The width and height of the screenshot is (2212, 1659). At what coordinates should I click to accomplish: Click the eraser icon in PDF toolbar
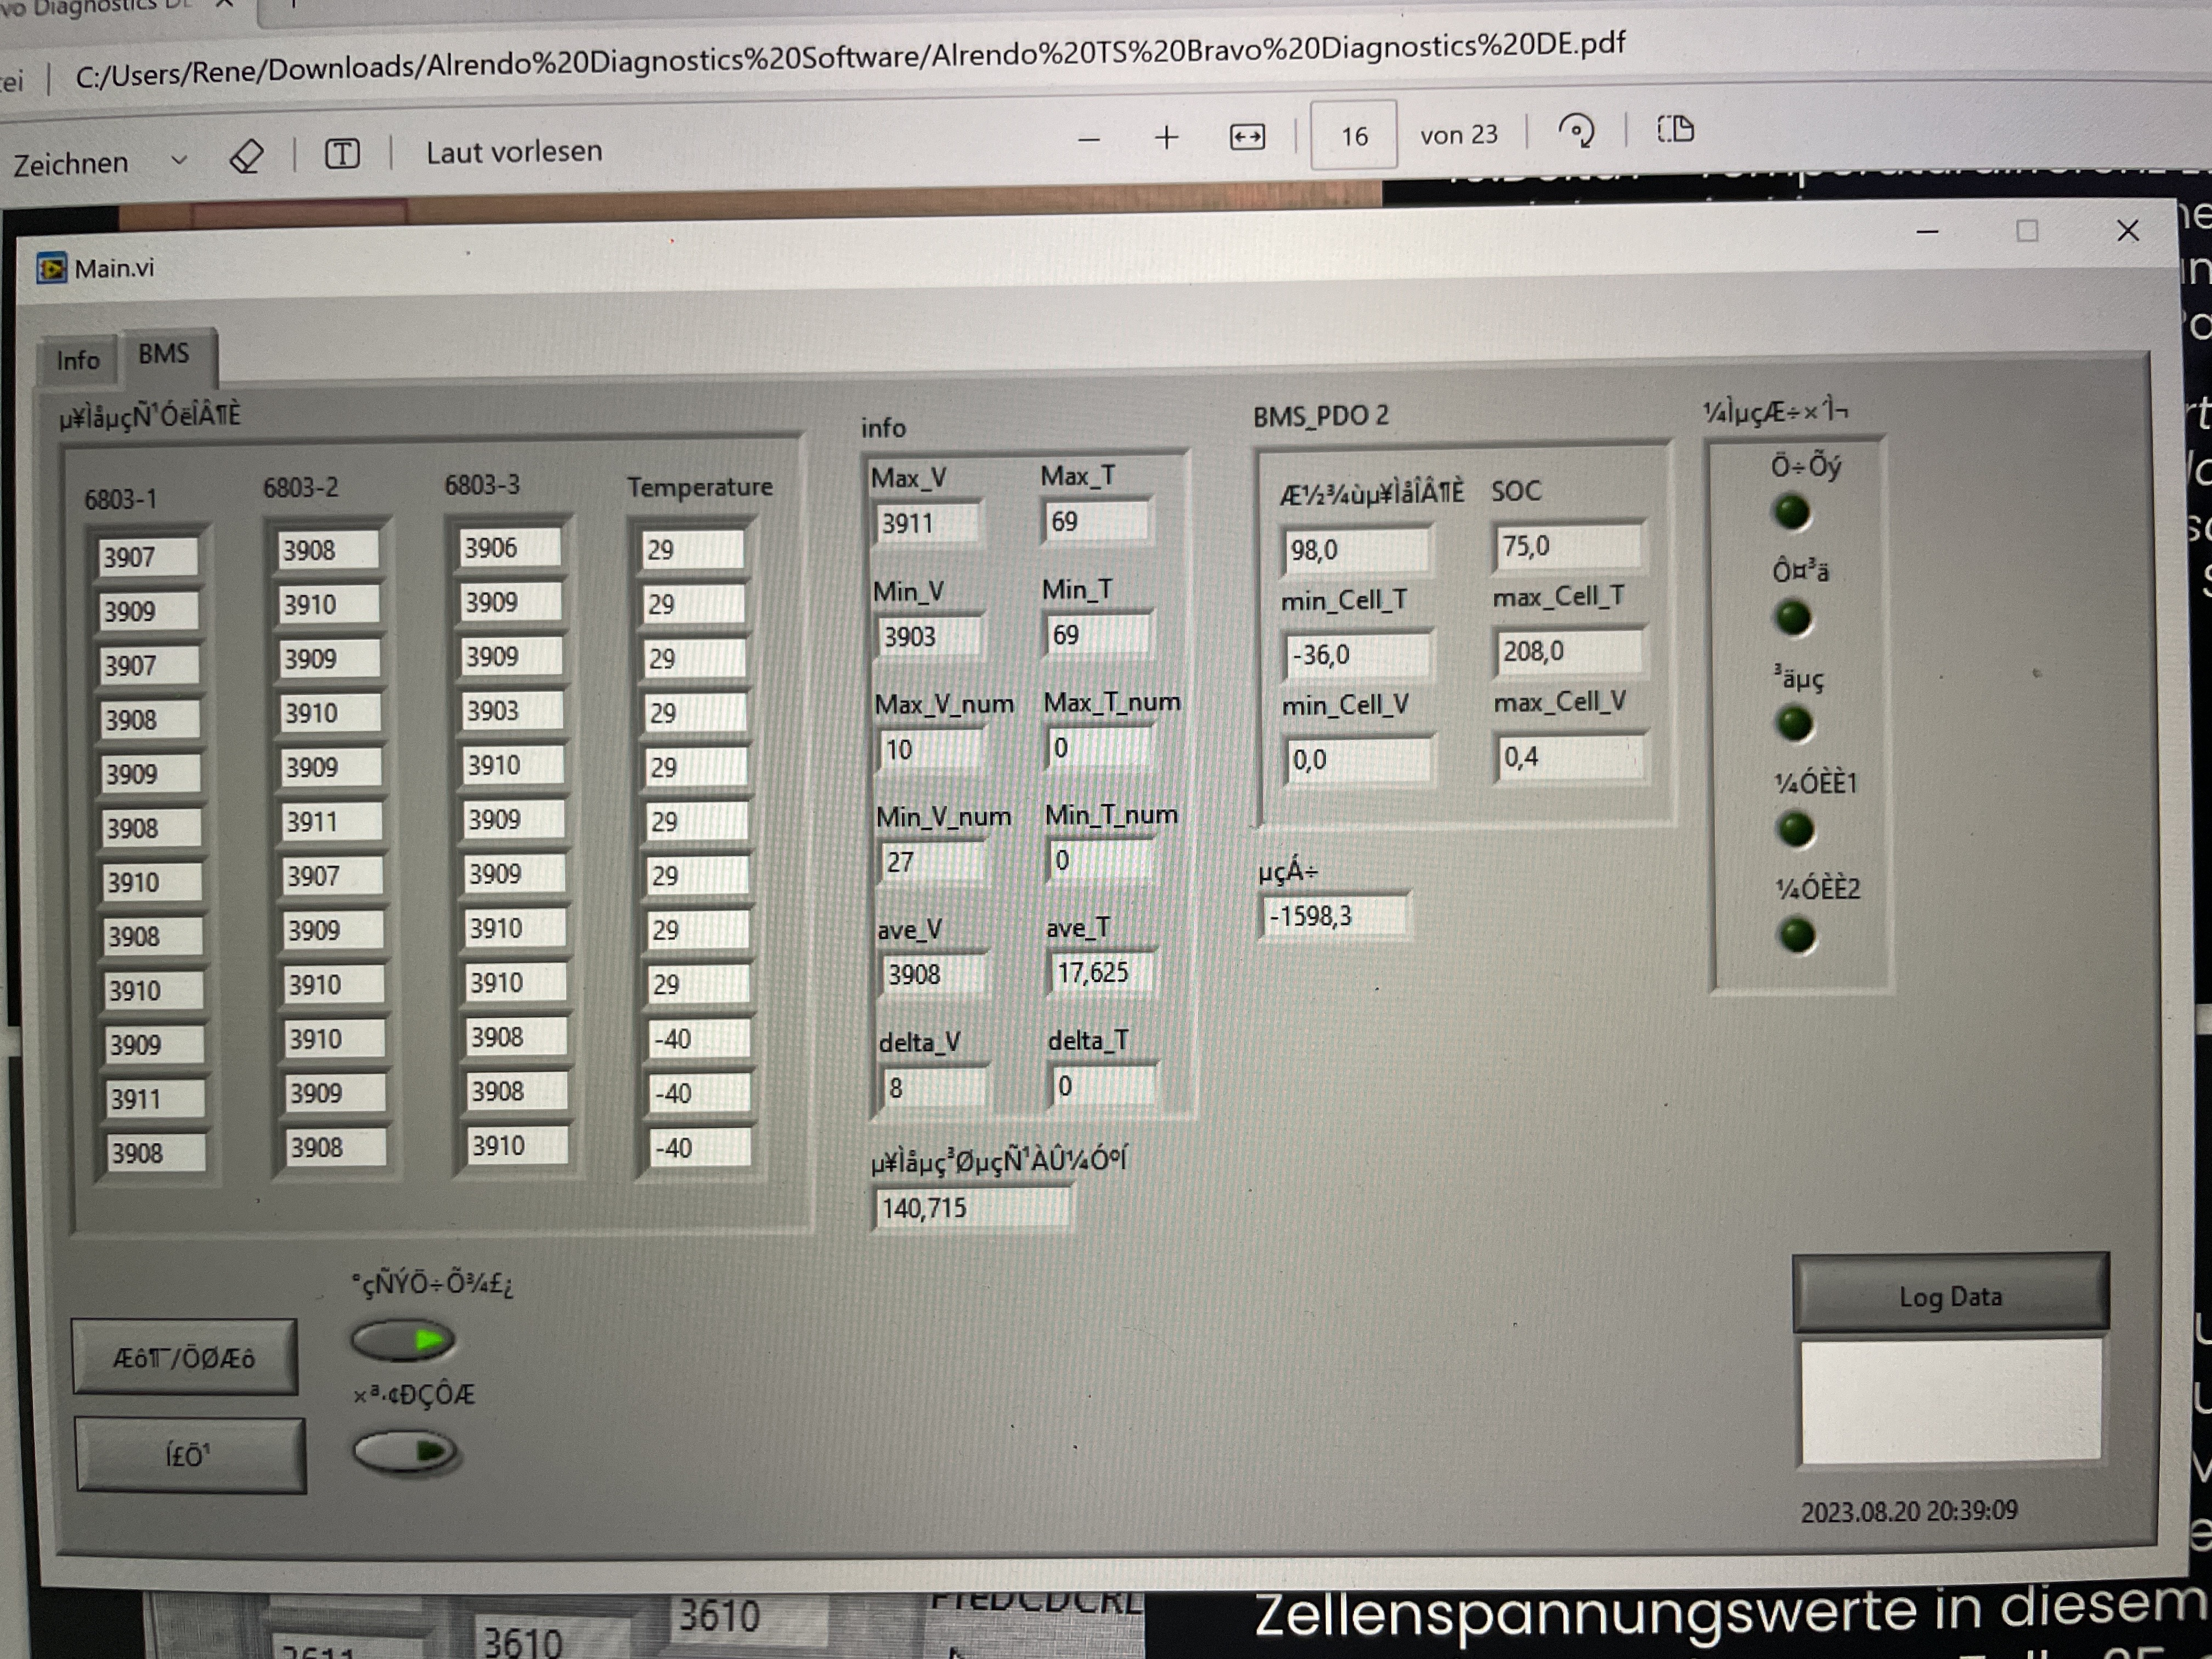pos(246,157)
